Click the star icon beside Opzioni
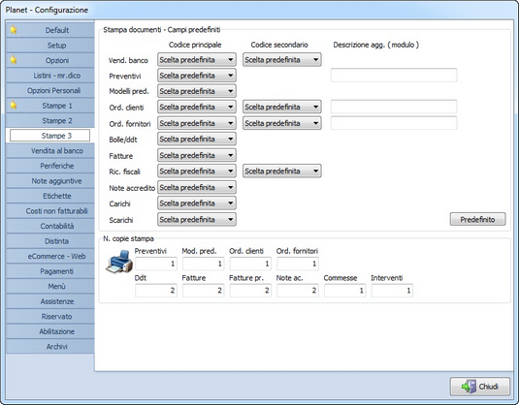519x405 pixels. click(14, 60)
